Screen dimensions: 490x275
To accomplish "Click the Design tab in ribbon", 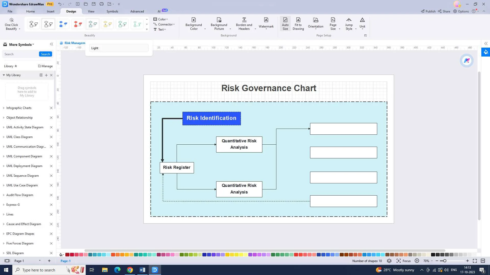I will [71, 11].
